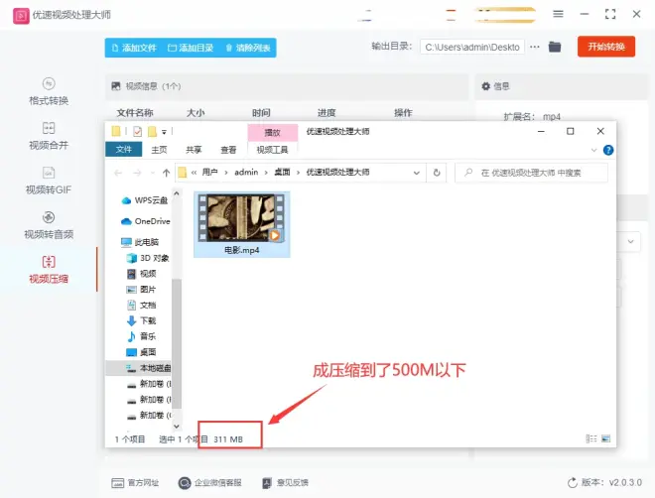Select the 视频压缩 video compression module
The image size is (655, 498).
click(x=49, y=270)
